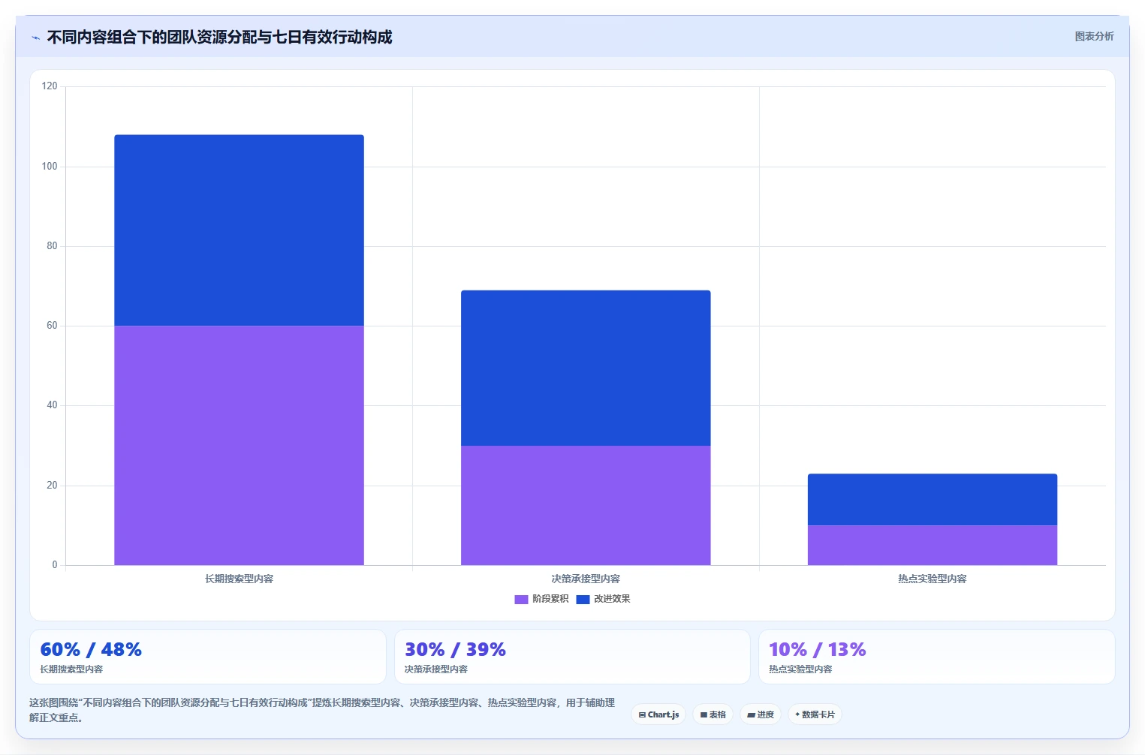Image resolution: width=1145 pixels, height=755 pixels.
Task: Click the 120 y-axis value
Action: coord(50,86)
